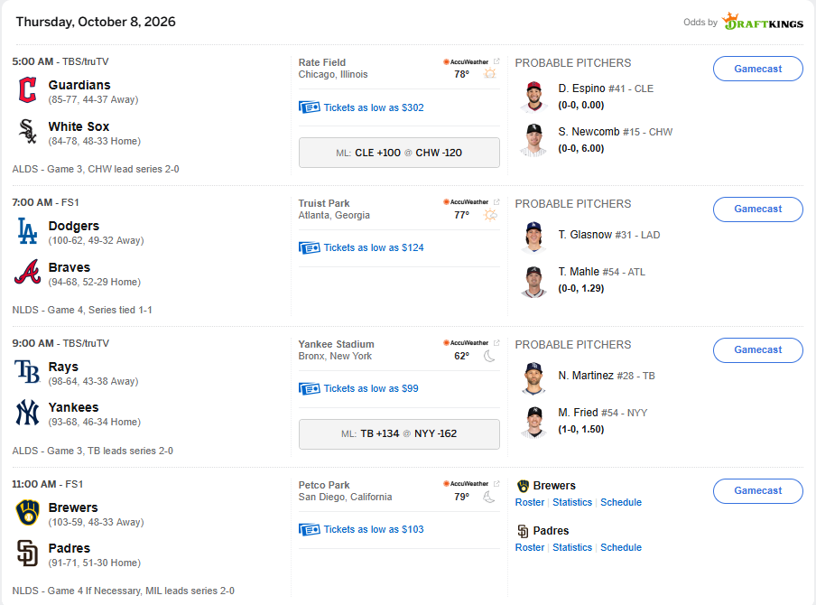Open Gamecast for Rays at Yankees
This screenshot has width=816, height=605.
coord(757,350)
